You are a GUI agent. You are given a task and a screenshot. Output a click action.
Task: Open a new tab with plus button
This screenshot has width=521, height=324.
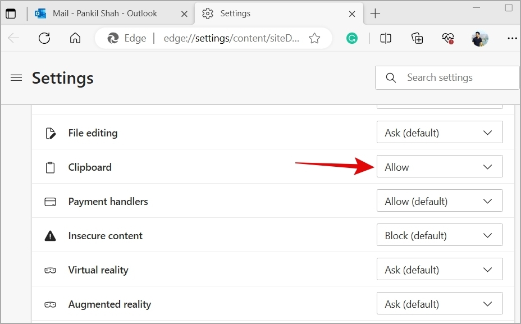point(375,13)
